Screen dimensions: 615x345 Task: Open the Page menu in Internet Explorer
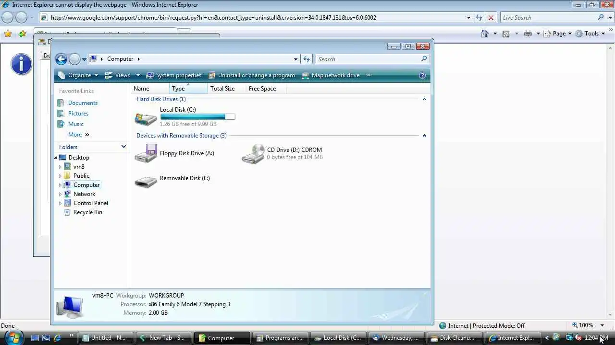[558, 34]
